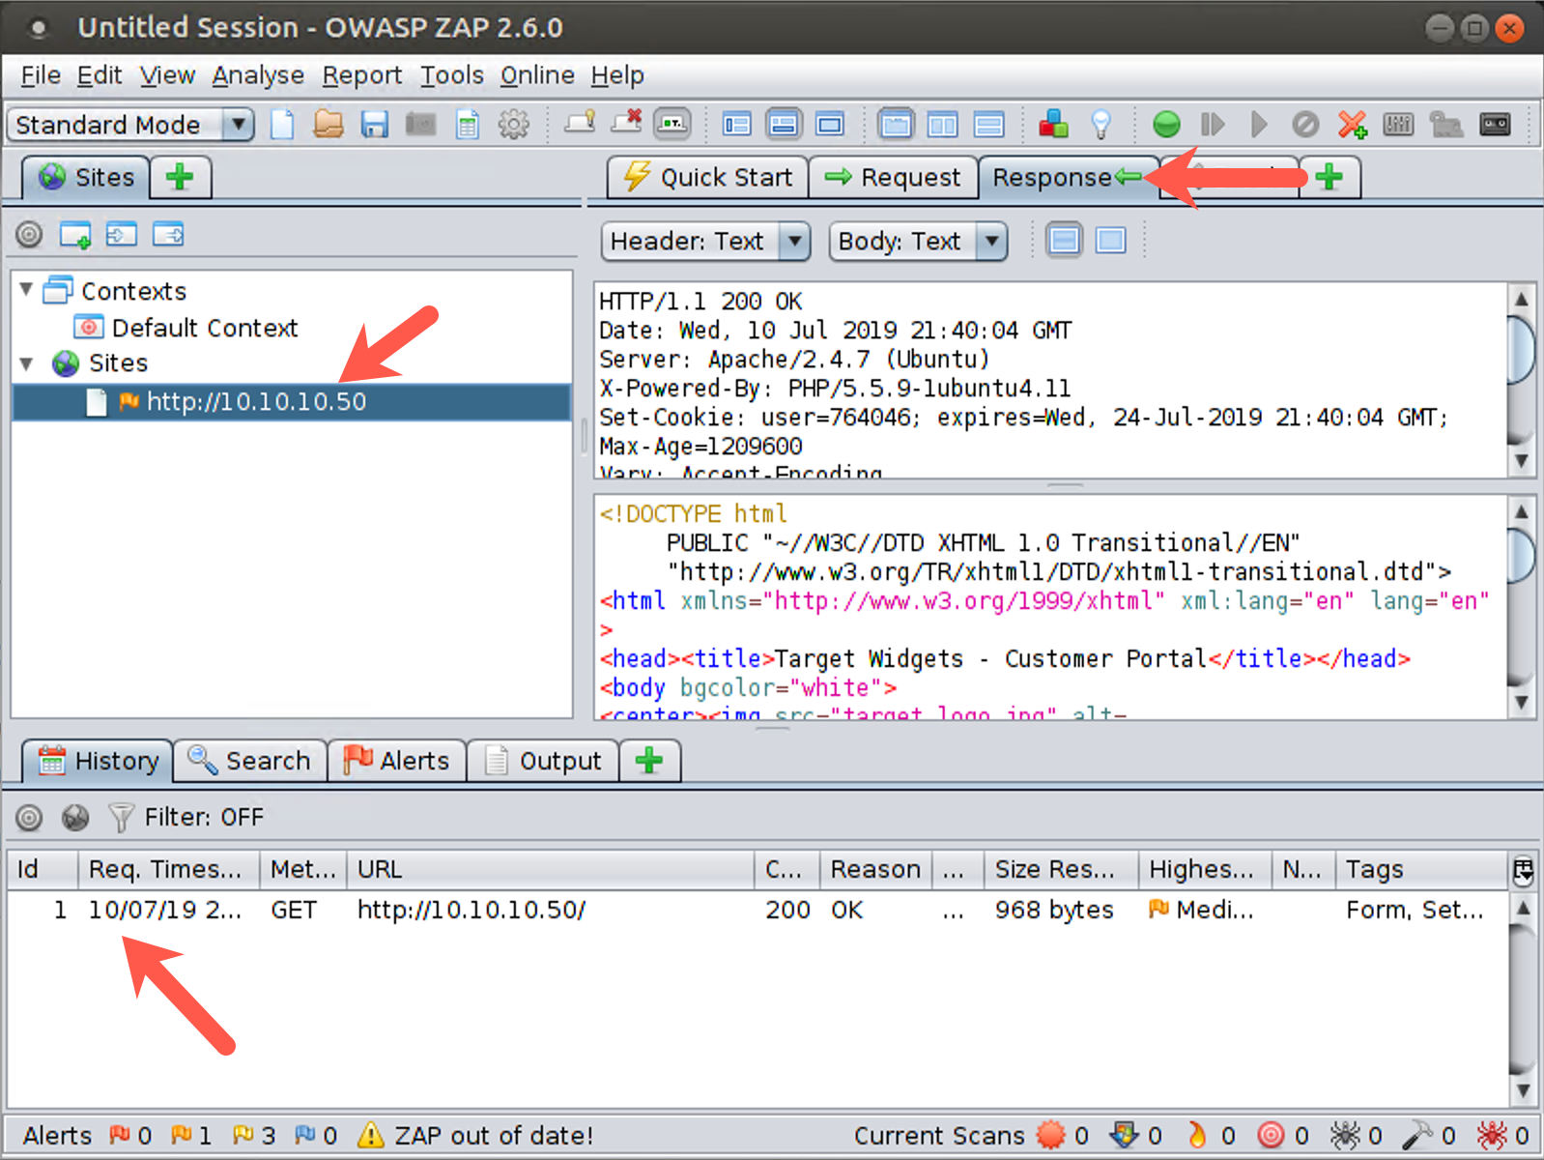
Task: Switch to the Search tab
Action: pos(249,762)
